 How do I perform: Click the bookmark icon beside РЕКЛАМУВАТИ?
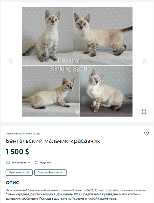point(8,163)
